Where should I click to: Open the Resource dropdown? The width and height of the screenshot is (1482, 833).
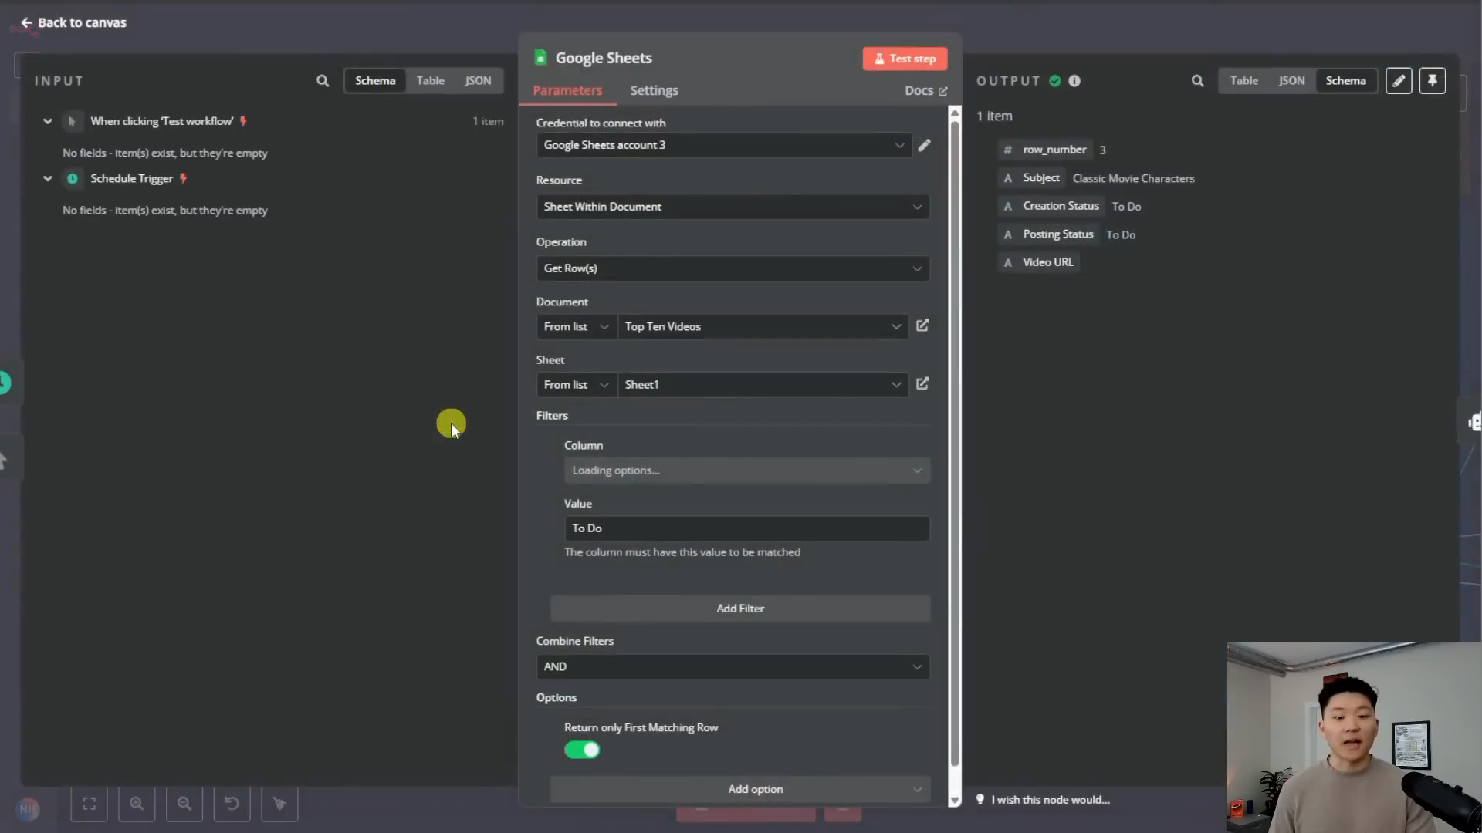[733, 207]
